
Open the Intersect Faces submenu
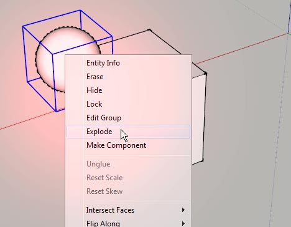tap(128, 210)
